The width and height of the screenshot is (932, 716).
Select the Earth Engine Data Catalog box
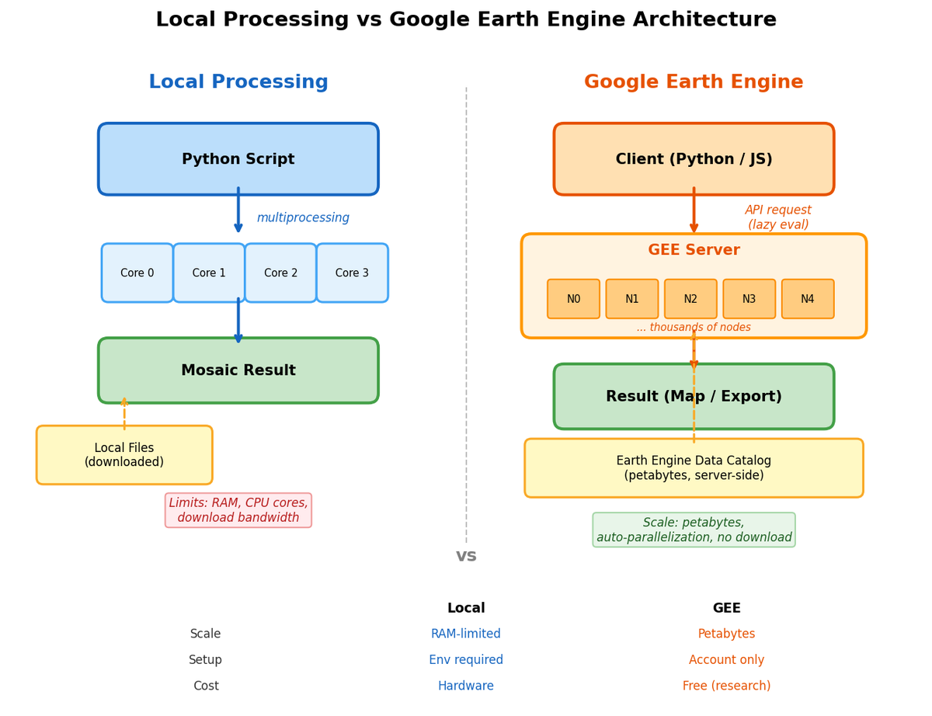click(694, 468)
